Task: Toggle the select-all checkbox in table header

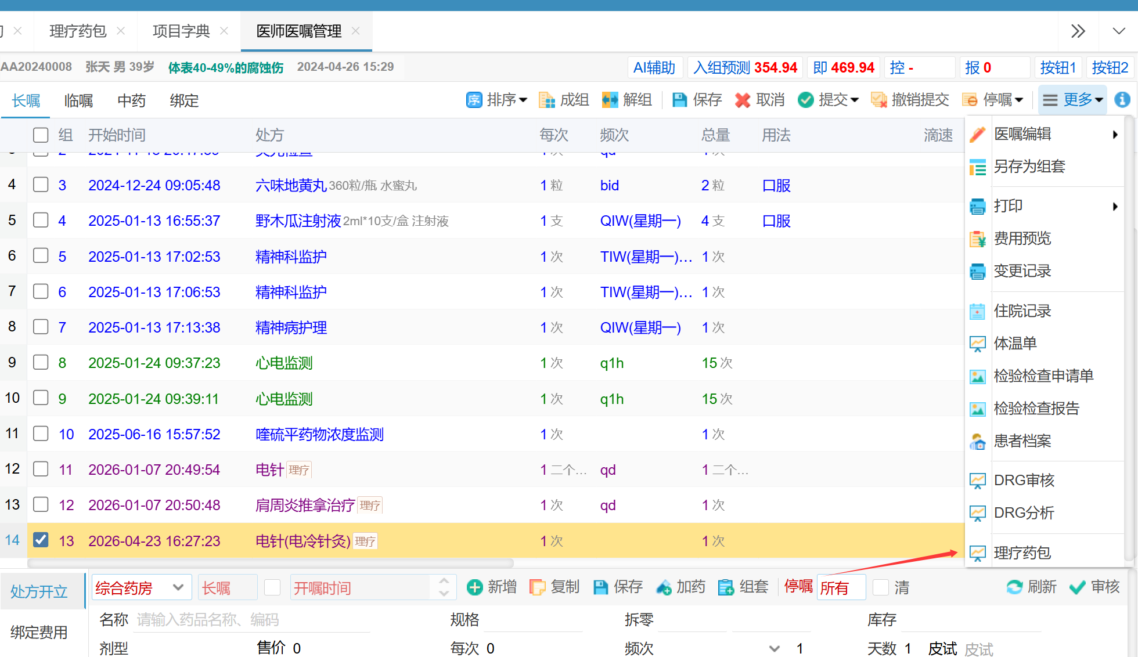Action: tap(41, 135)
